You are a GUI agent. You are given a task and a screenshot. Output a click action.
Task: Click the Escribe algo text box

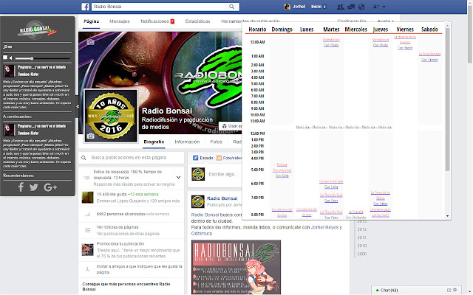223,174
